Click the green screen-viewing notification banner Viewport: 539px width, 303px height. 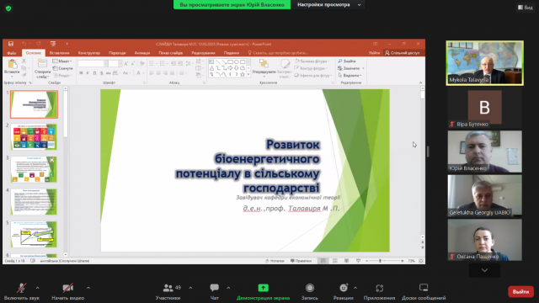232,4
